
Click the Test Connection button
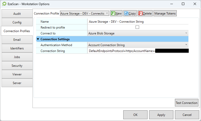tap(186, 103)
